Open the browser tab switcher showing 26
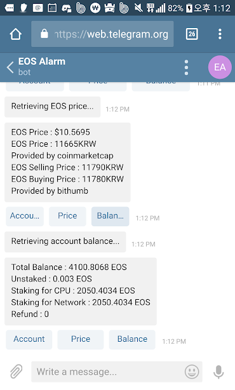 (192, 34)
